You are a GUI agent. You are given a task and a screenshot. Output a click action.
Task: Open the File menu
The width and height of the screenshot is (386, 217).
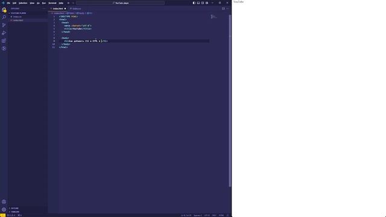point(8,3)
